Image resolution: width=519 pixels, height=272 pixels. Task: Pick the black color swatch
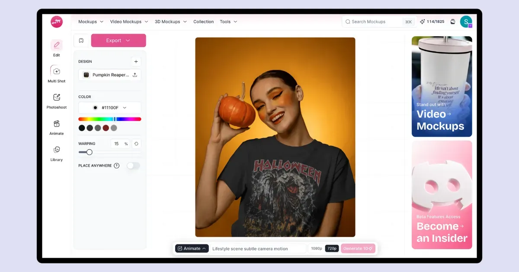(82, 128)
